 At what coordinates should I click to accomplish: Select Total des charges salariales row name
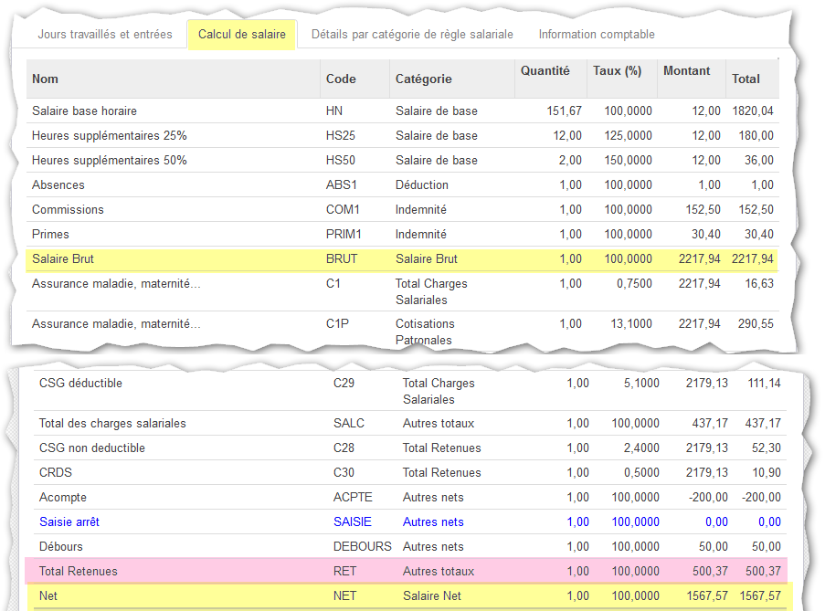(112, 424)
